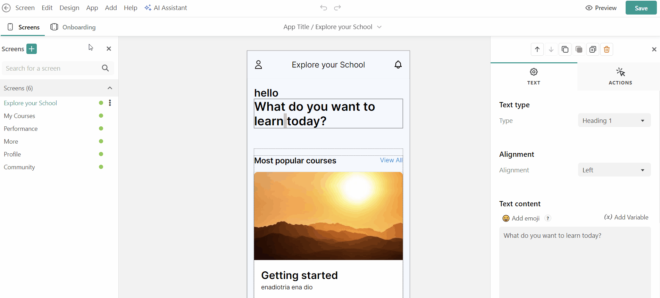Select My Courses screen

click(19, 116)
